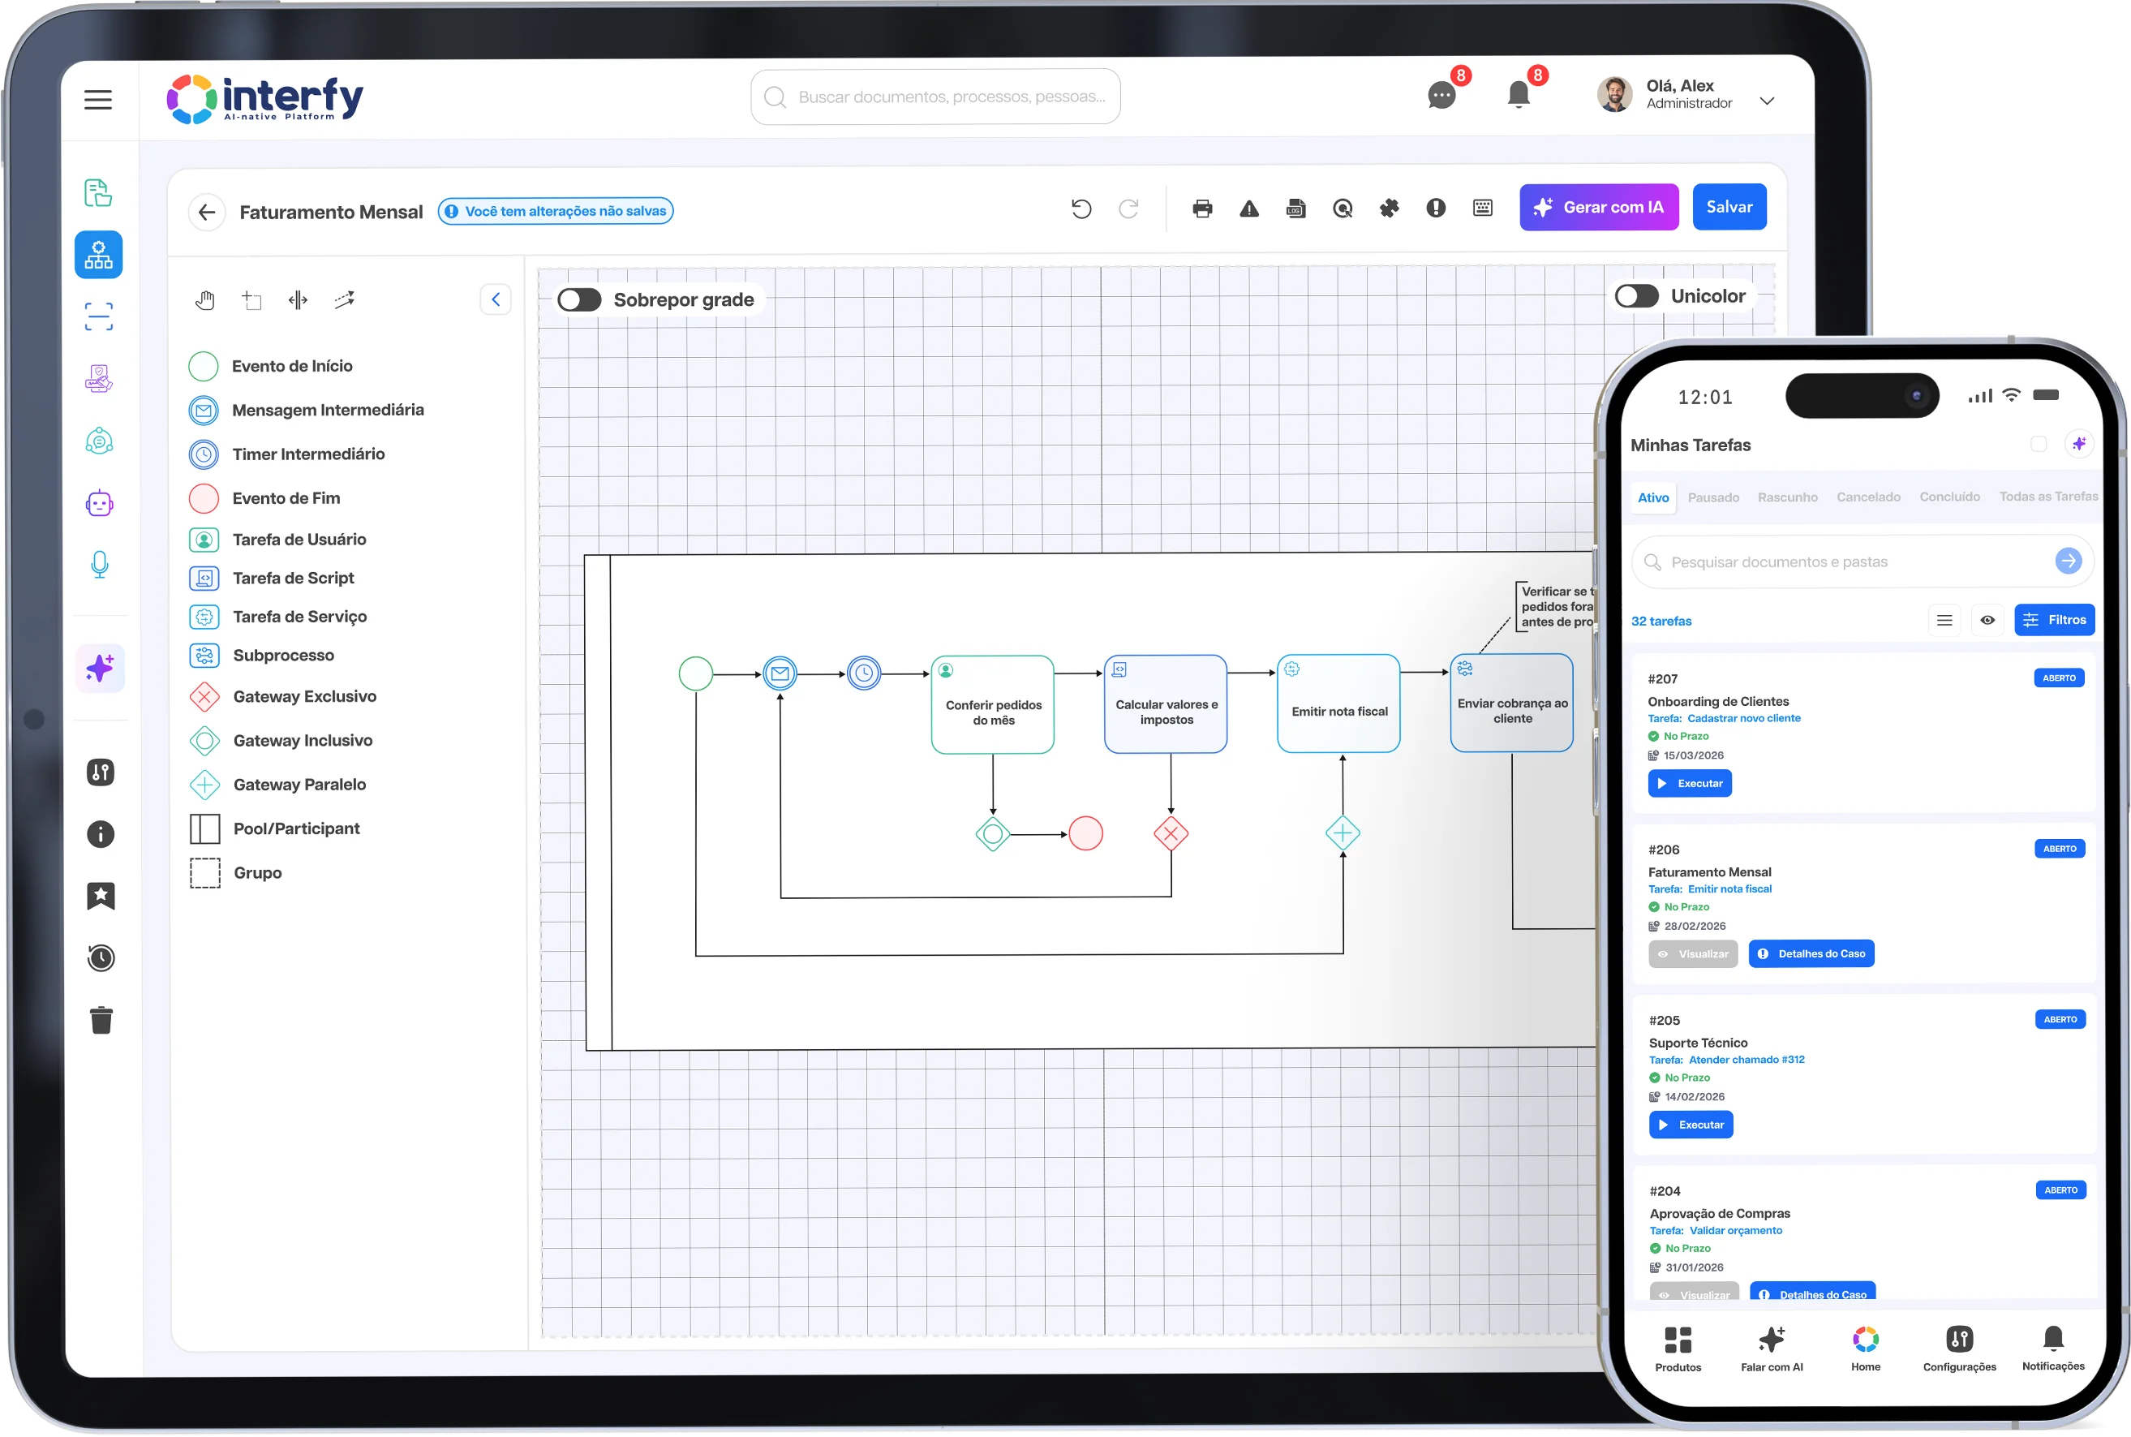Click the Pesquisar documentos e pastas field

[x=1862, y=561]
